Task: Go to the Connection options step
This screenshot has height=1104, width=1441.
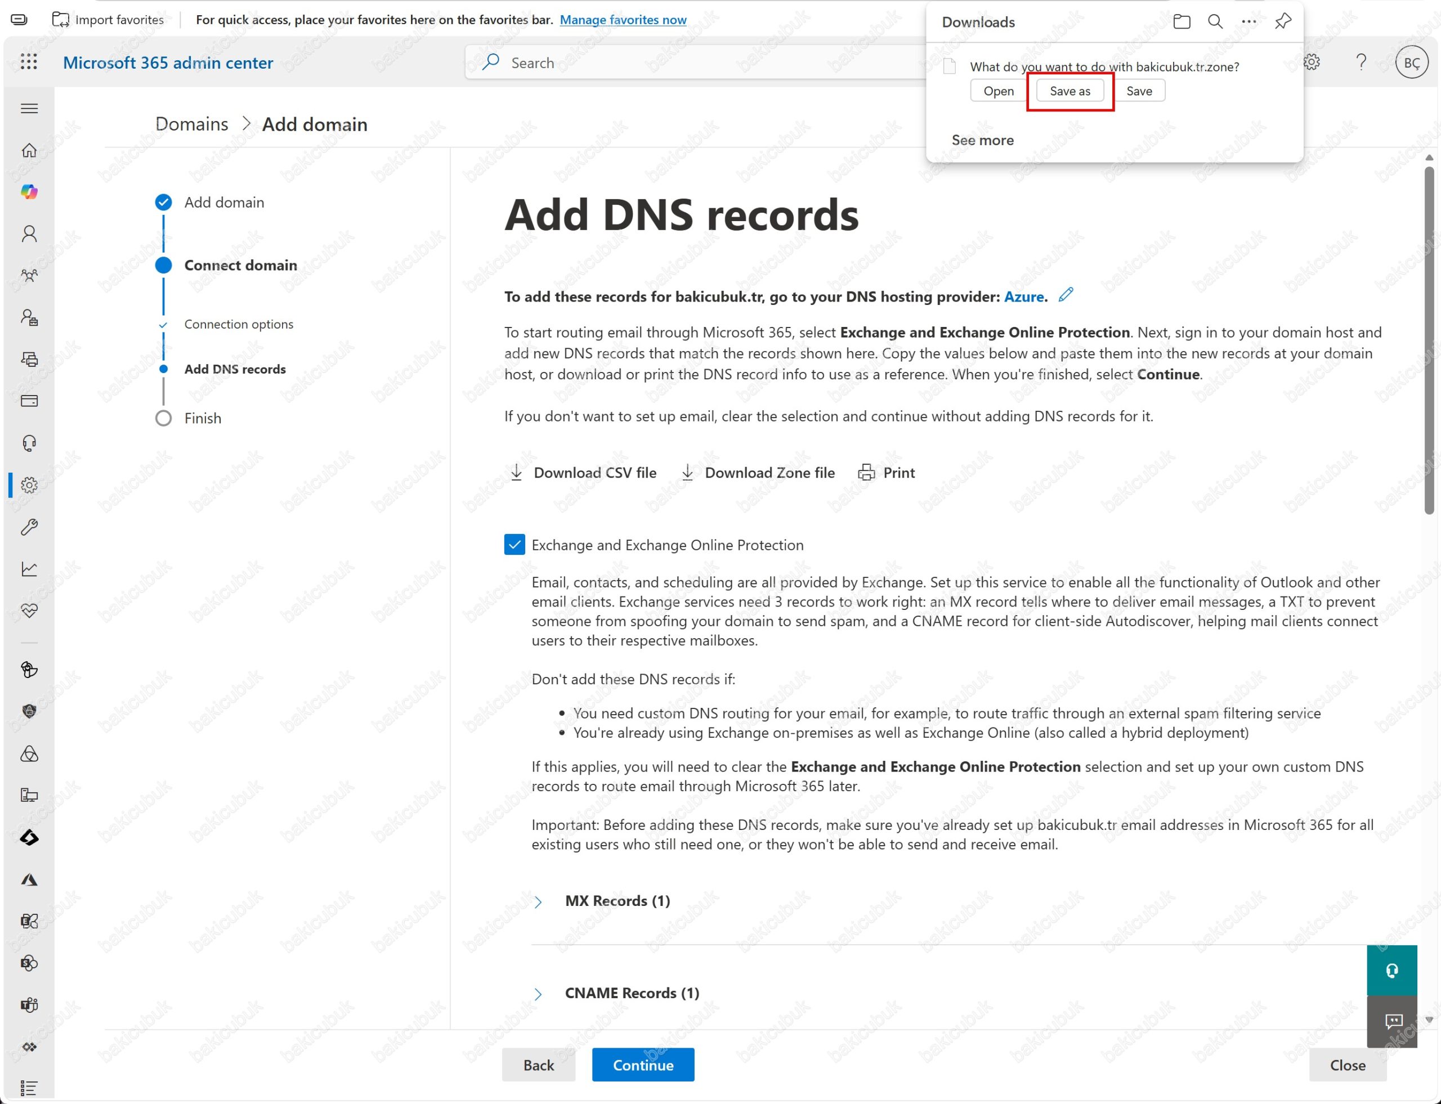Action: click(x=239, y=324)
